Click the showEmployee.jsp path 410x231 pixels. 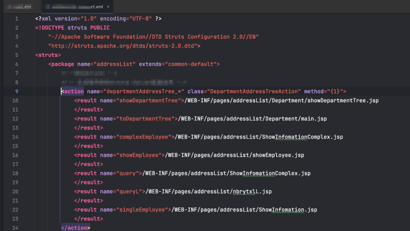235,155
